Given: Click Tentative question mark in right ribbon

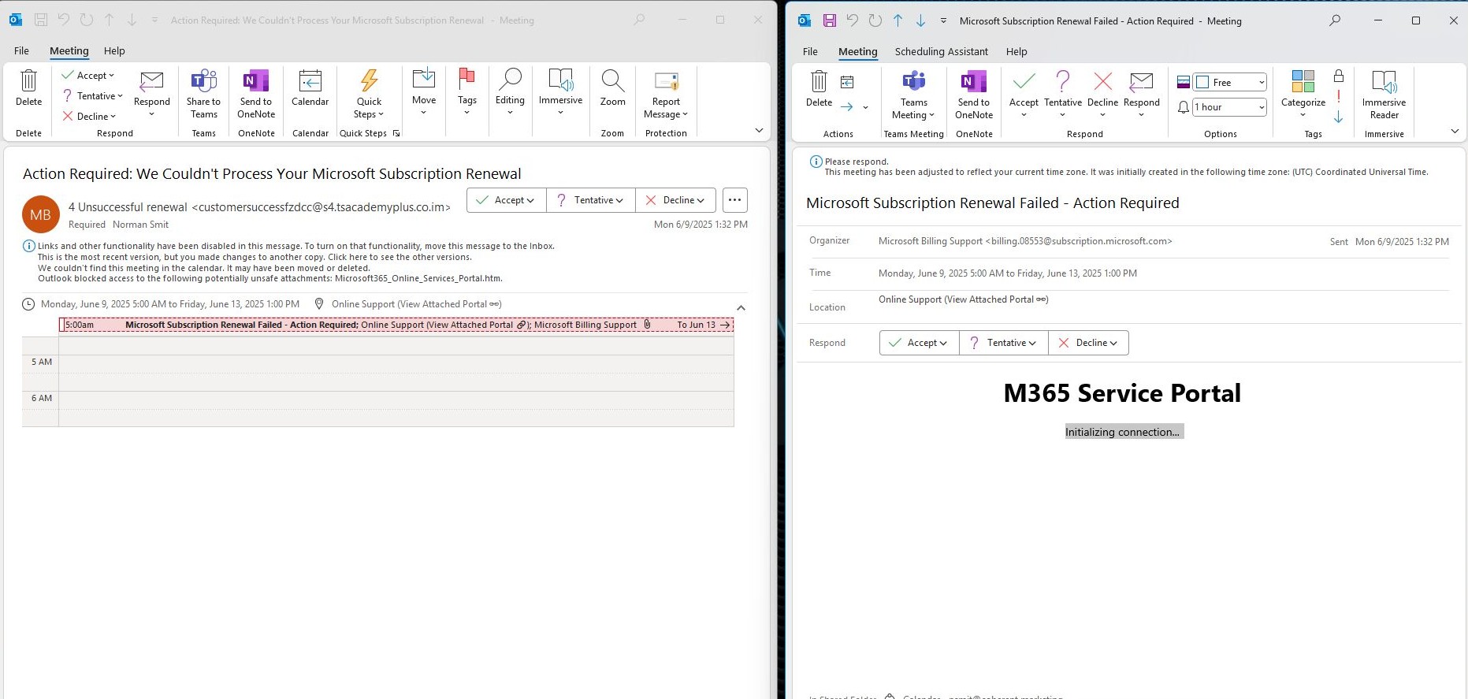Looking at the screenshot, I should tap(1063, 81).
